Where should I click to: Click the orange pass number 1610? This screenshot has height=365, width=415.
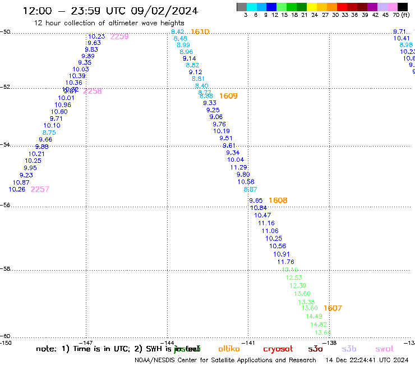200,32
